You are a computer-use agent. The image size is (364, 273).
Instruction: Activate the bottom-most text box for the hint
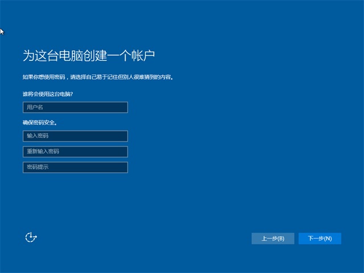[x=75, y=167]
